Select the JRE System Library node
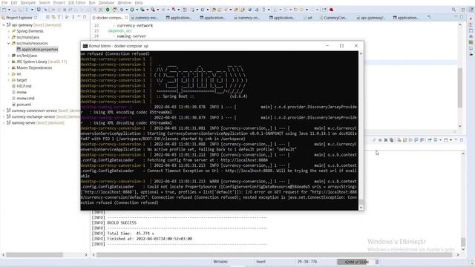Screen dimensions: 475x267 click(39, 62)
